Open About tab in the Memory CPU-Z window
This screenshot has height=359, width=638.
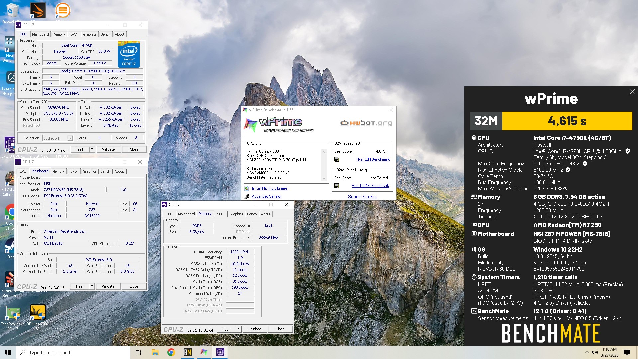click(266, 214)
